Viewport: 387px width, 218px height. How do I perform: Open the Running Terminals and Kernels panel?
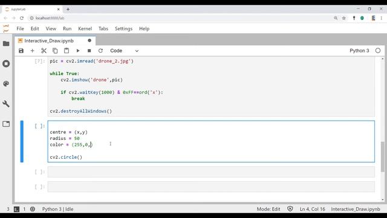point(6,64)
